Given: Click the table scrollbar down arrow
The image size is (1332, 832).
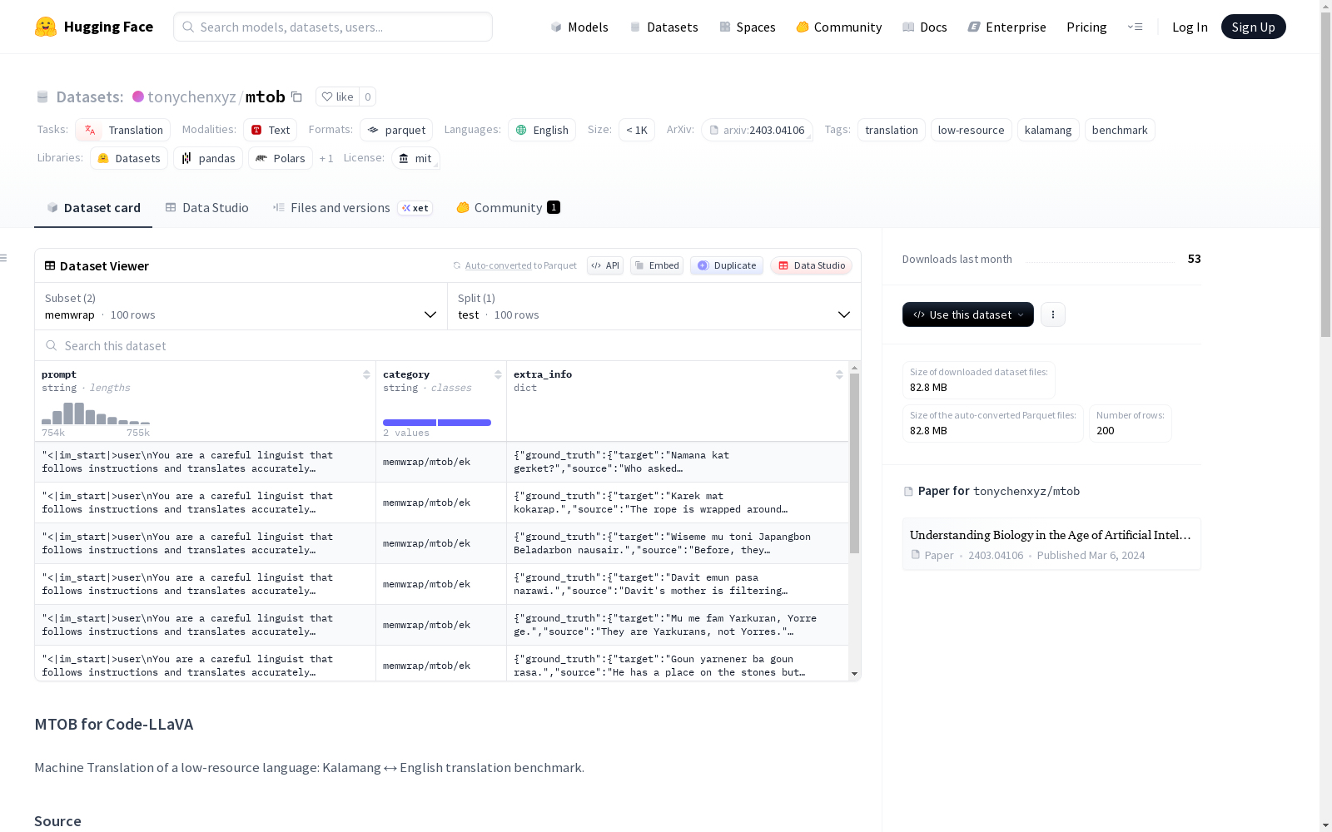Looking at the screenshot, I should (x=854, y=674).
